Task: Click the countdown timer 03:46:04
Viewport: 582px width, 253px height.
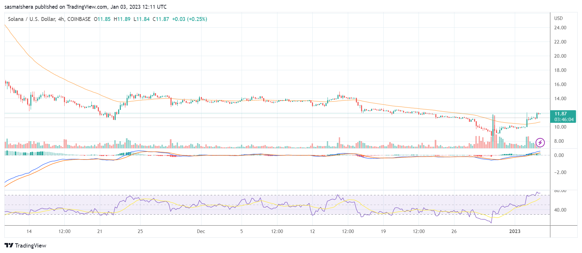Action: (564, 120)
